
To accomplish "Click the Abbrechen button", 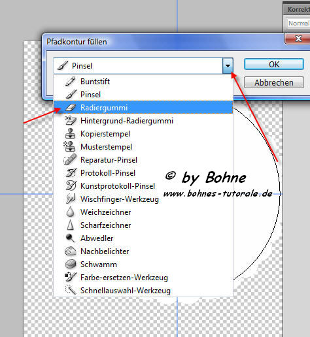I will tap(274, 82).
